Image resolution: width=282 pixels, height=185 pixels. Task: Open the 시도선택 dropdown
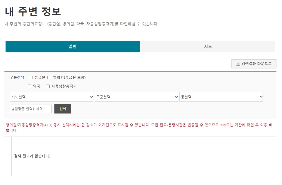point(51,97)
